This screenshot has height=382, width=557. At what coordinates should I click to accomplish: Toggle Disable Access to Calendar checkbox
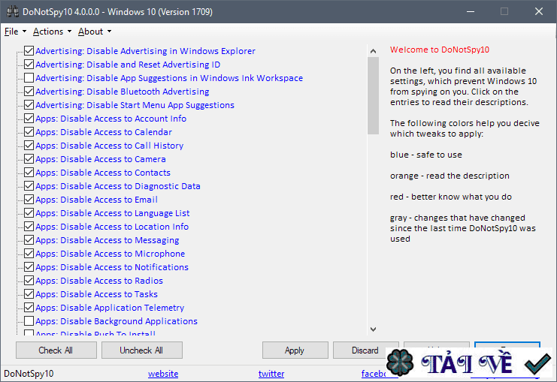pos(29,131)
